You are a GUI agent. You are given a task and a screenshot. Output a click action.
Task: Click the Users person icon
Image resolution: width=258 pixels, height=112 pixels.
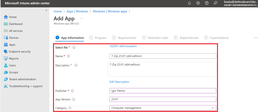coord(6,65)
